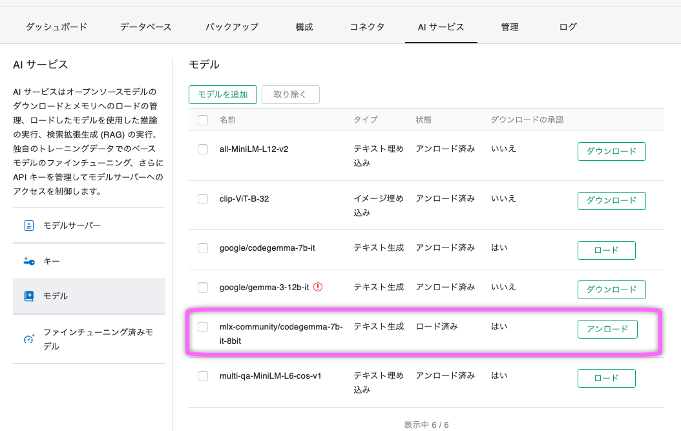This screenshot has width=681, height=431.
Task: Select the AI サービス tab
Action: (441, 27)
